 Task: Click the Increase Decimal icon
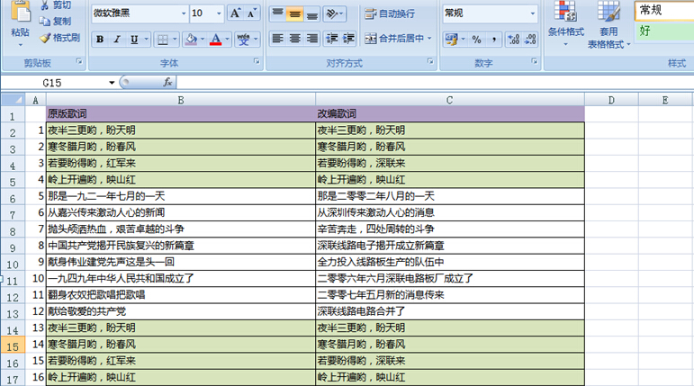point(514,40)
